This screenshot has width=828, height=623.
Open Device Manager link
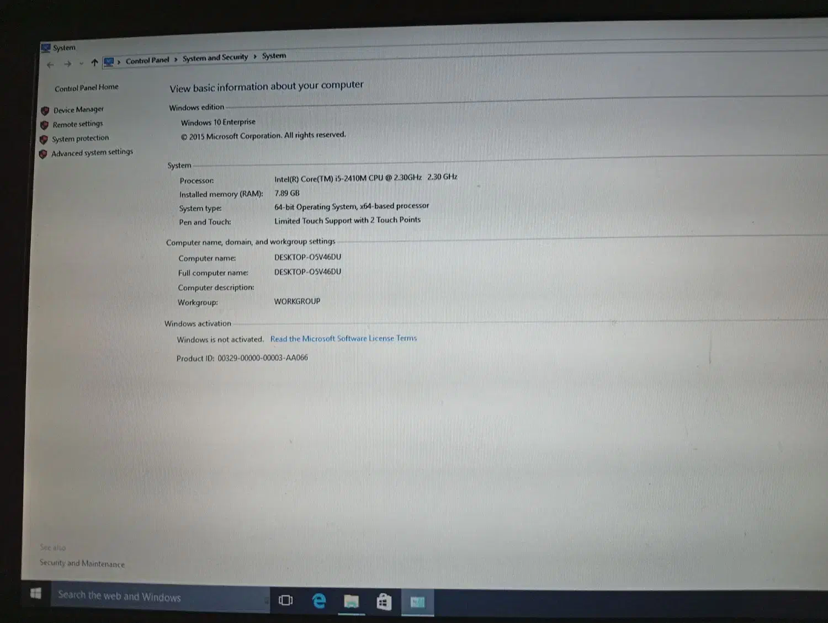78,109
